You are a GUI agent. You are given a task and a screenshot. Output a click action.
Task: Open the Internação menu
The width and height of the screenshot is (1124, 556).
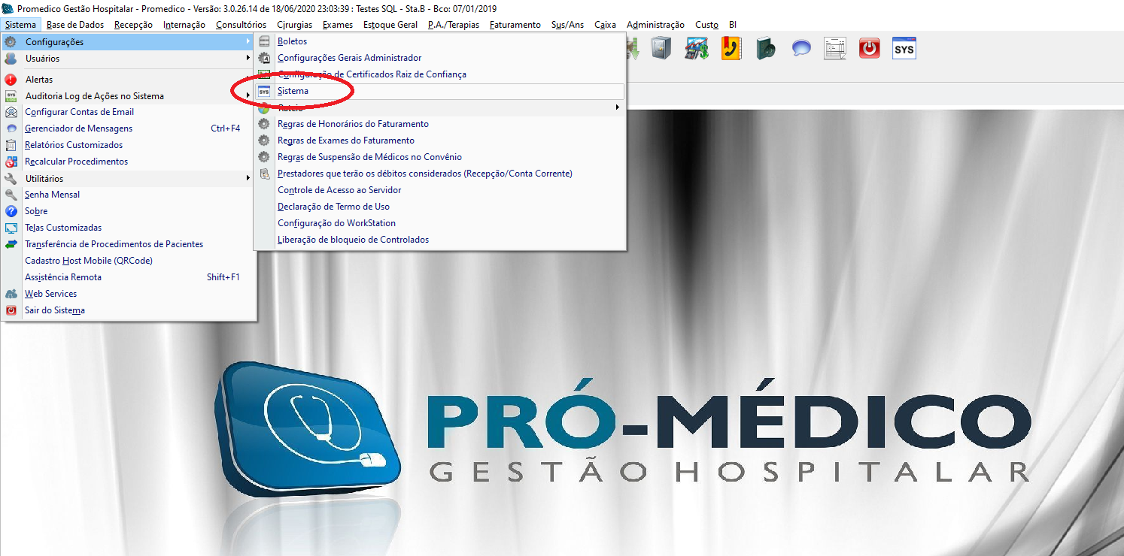pyautogui.click(x=184, y=25)
